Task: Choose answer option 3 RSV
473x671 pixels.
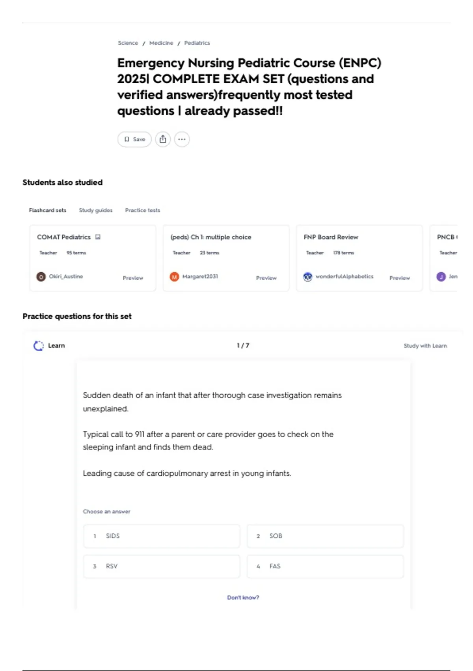Action: coord(162,566)
